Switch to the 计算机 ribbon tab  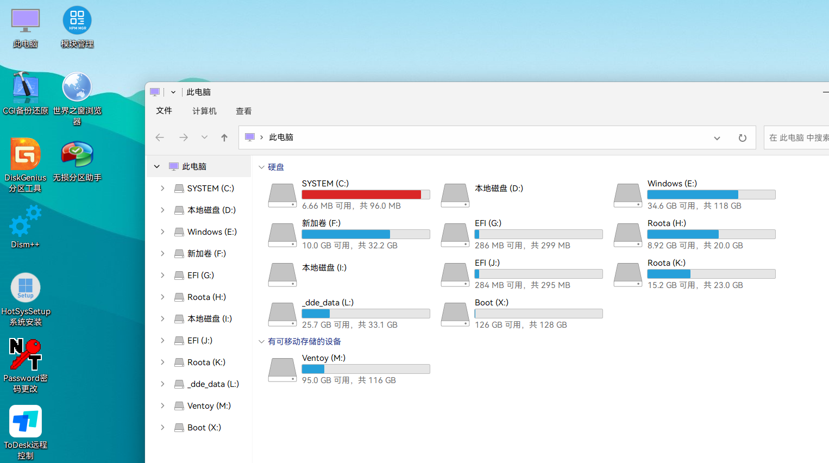(204, 111)
